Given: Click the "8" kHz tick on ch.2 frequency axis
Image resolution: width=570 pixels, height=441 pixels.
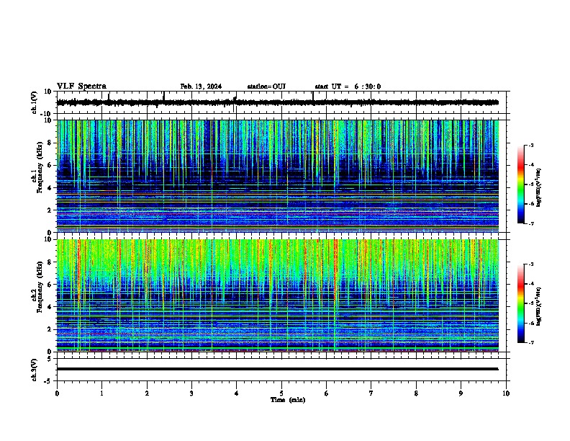Looking at the screenshot, I should pyautogui.click(x=50, y=262).
